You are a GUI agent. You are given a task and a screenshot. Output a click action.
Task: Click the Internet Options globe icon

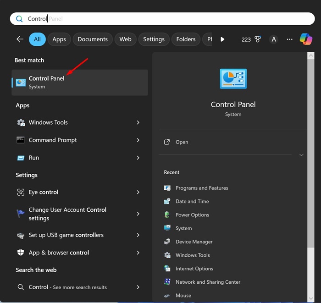point(167,268)
